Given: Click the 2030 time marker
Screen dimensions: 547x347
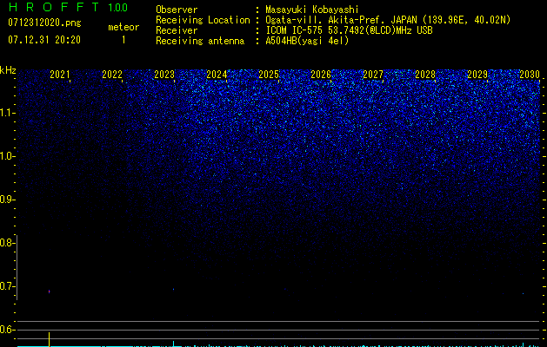Looking at the screenshot, I should coord(530,75).
